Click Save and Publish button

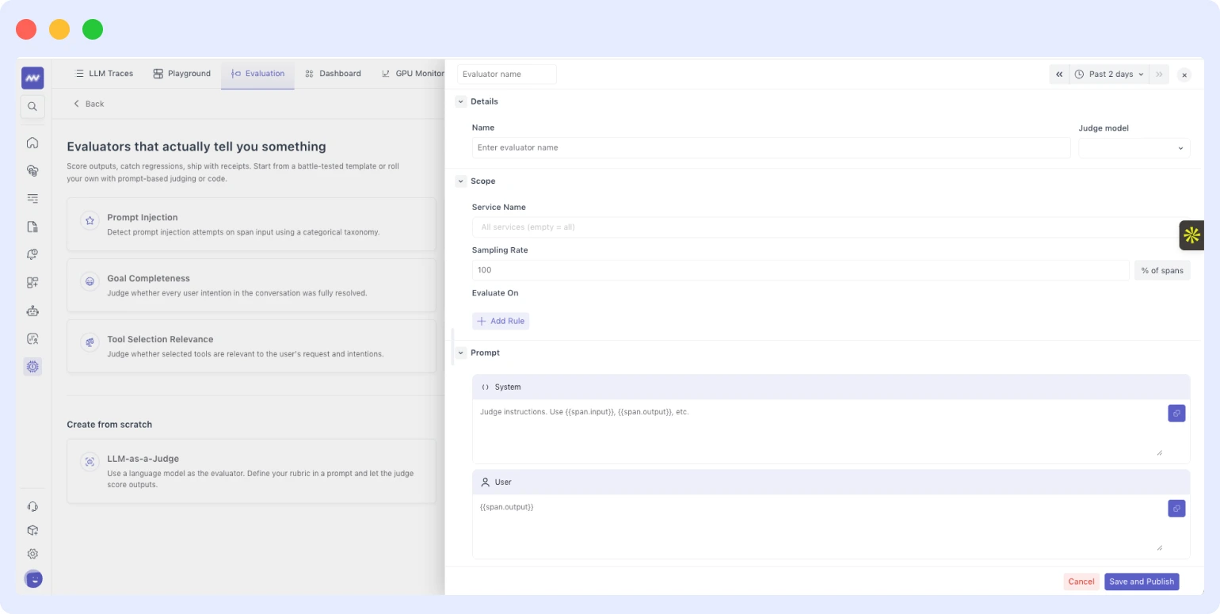(1142, 582)
